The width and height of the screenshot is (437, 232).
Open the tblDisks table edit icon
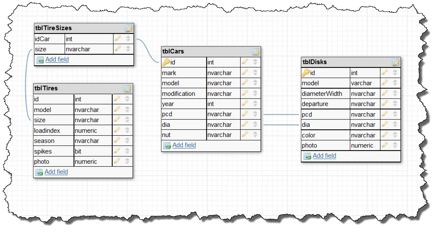(396, 62)
